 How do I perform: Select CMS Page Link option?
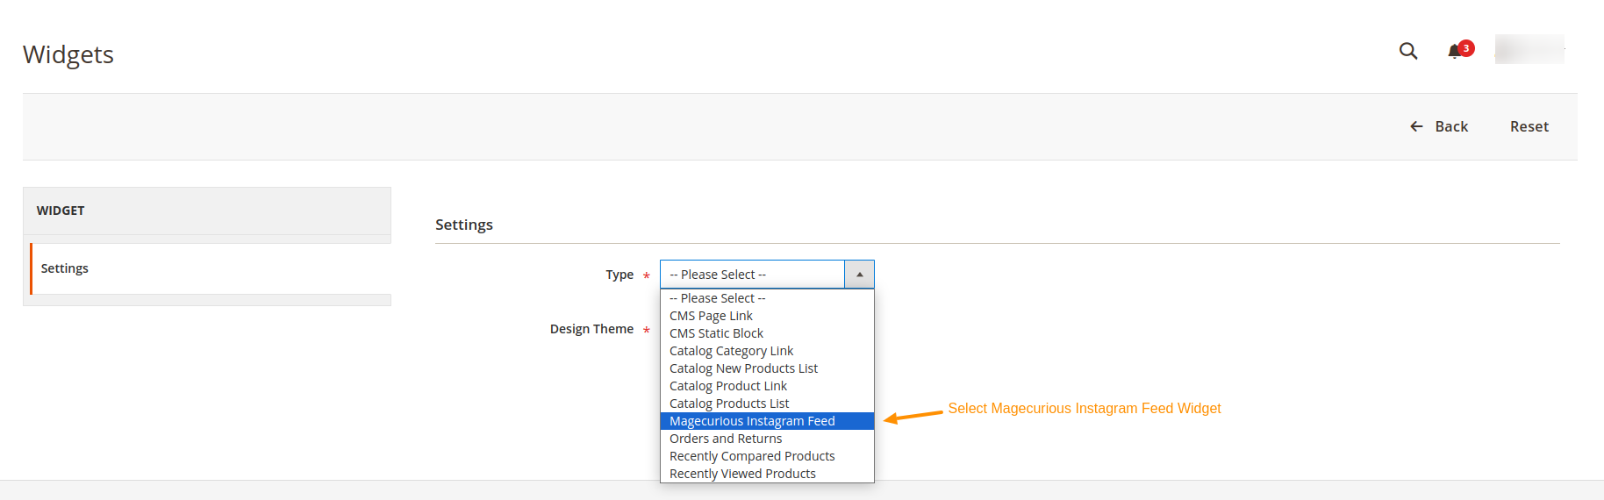(x=767, y=316)
